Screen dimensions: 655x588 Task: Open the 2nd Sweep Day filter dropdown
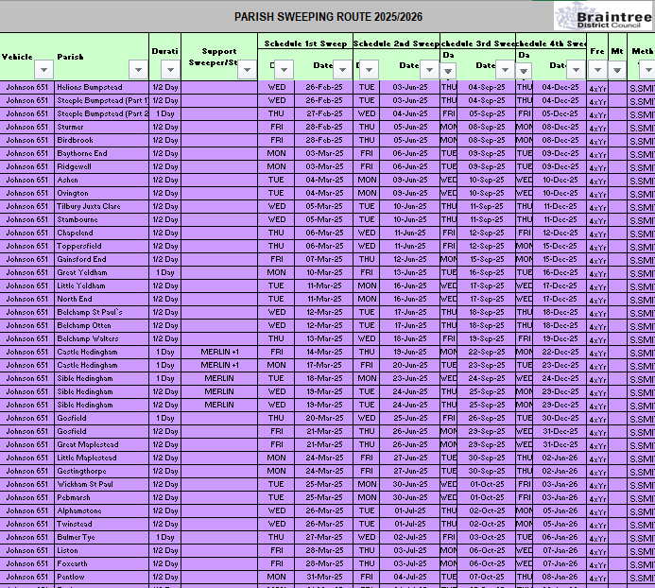tap(369, 69)
